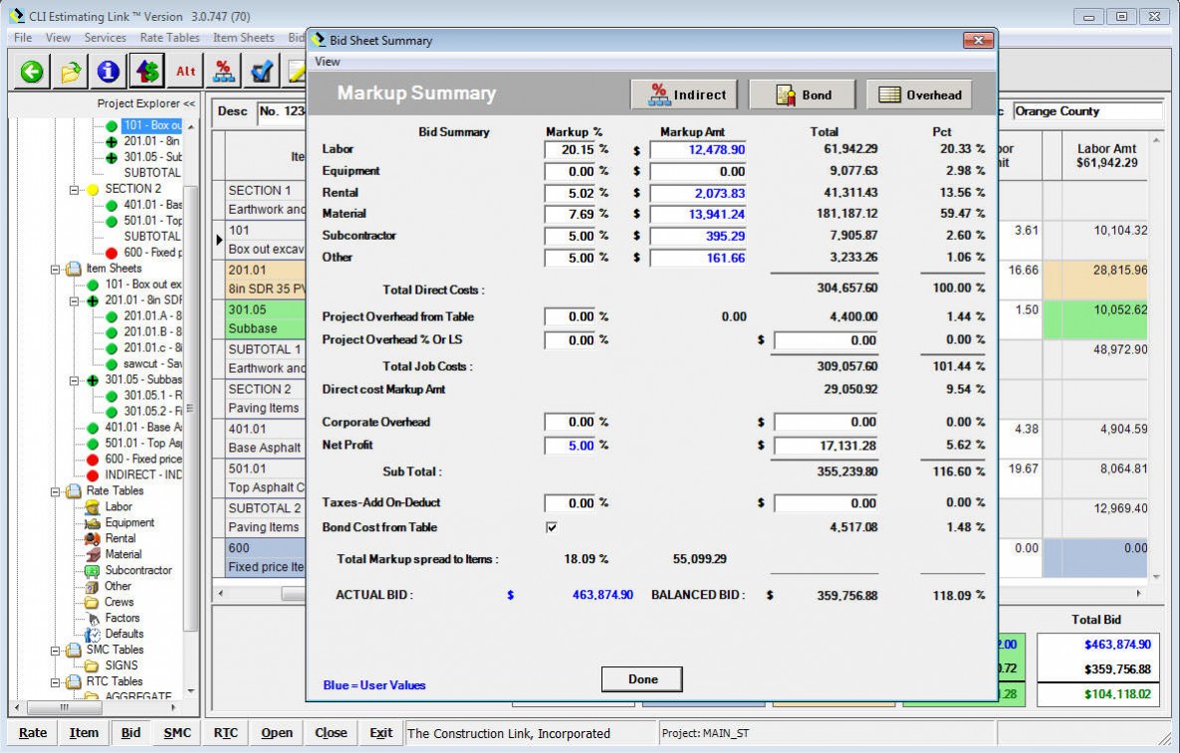Click the yellow dot beside SECTION 2
1180x753 pixels.
coord(93,189)
